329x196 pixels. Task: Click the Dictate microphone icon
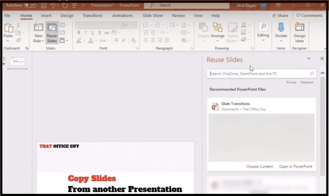[281, 27]
